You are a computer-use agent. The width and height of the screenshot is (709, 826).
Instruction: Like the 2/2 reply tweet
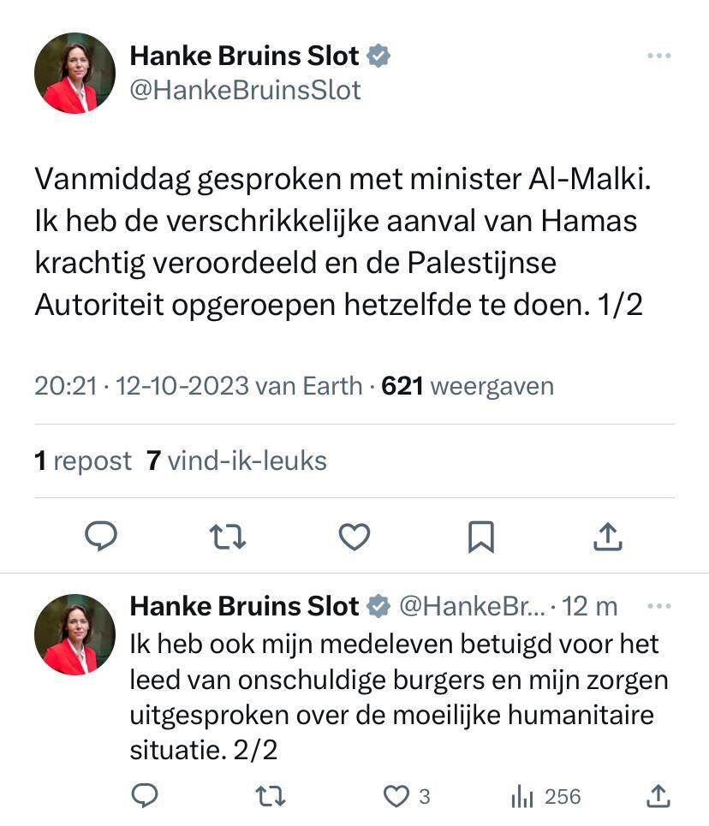click(396, 797)
